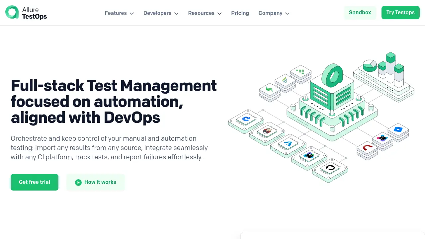Screen dimensions: 425x239
Task: Start with the Get free trial button
Action: click(x=35, y=182)
